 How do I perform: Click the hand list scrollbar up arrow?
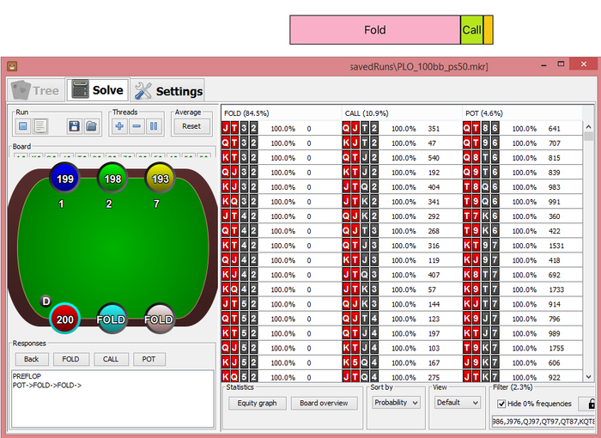589,127
